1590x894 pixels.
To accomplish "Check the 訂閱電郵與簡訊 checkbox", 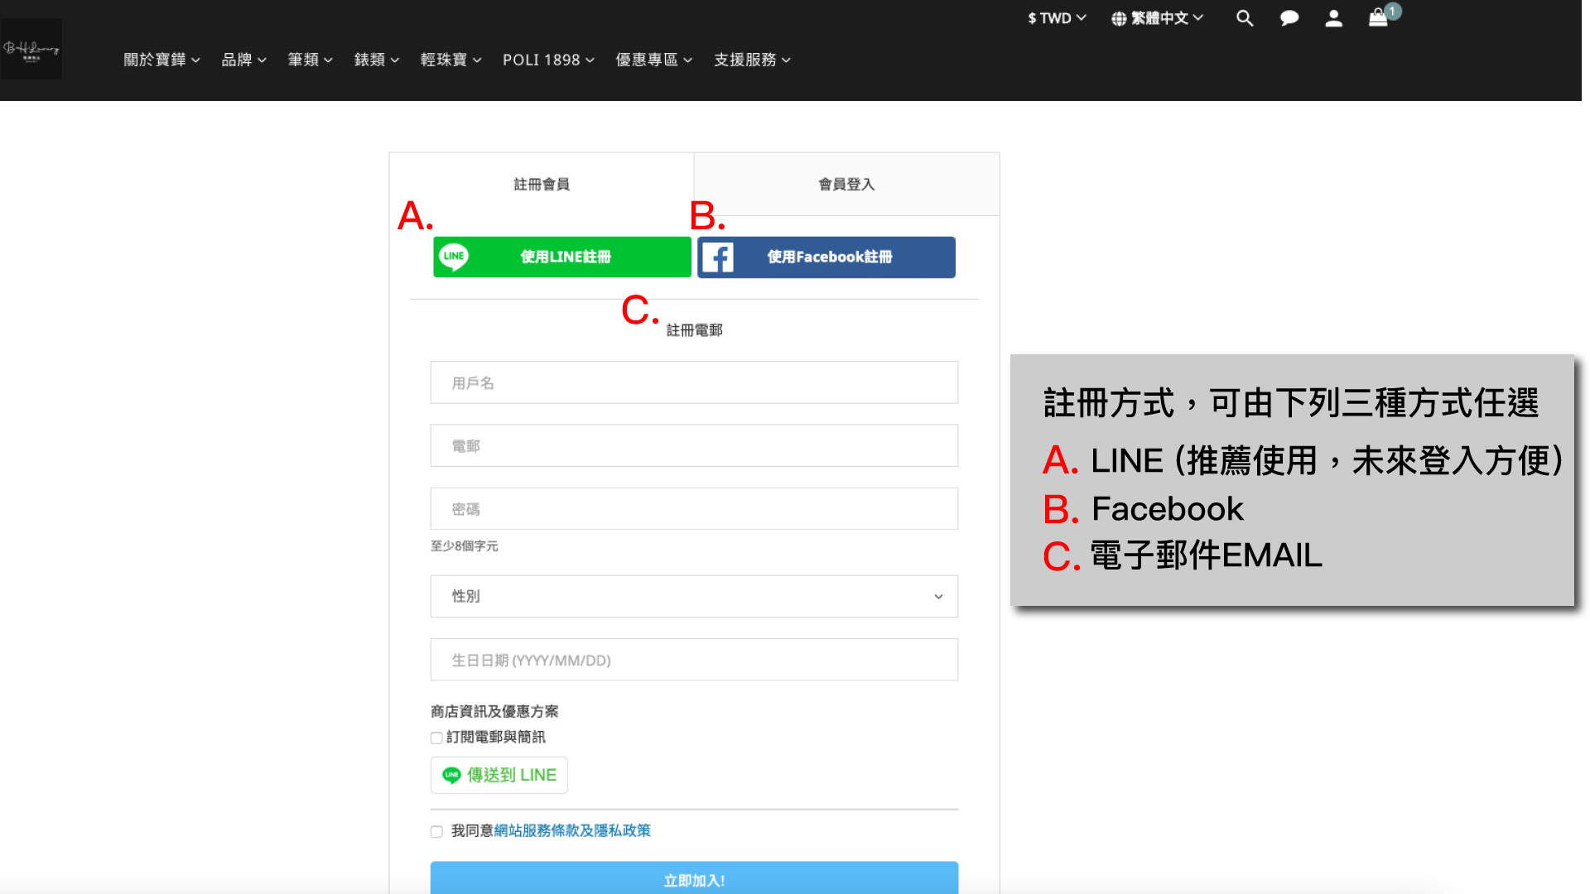I will point(436,738).
